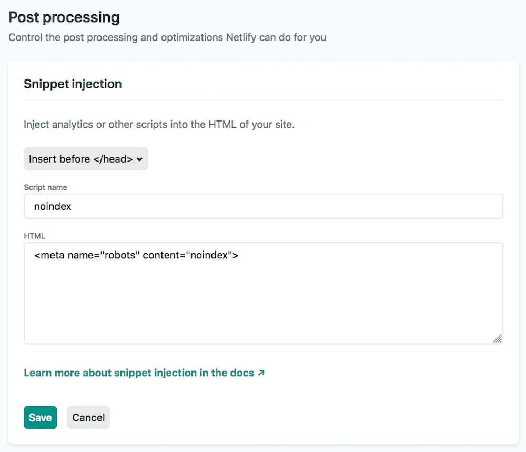Click the external-link arrow icon after docs
The height and width of the screenshot is (452, 526).
click(x=261, y=373)
